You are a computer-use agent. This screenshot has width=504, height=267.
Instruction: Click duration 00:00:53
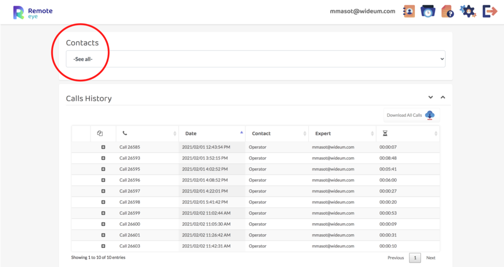(388, 213)
